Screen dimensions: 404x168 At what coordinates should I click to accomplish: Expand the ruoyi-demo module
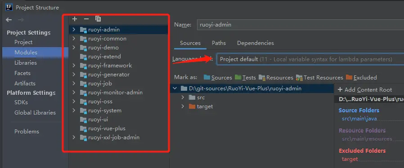pos(74,48)
